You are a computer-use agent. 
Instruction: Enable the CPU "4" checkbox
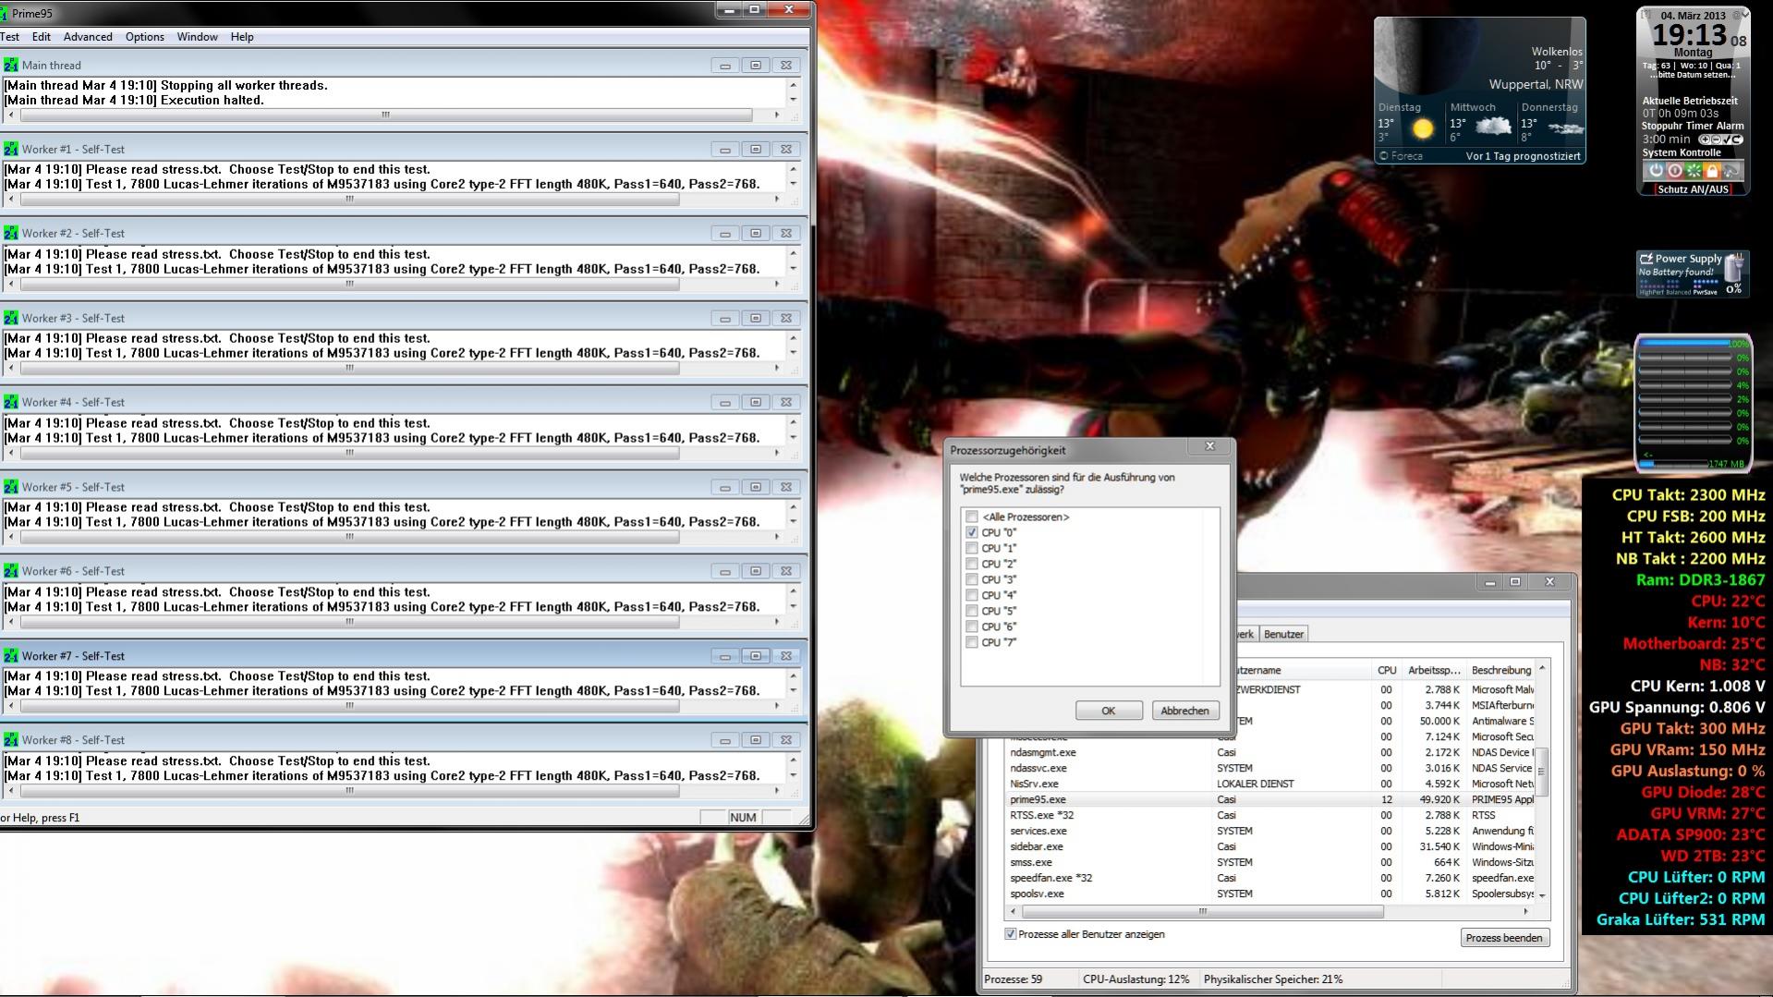coord(971,595)
